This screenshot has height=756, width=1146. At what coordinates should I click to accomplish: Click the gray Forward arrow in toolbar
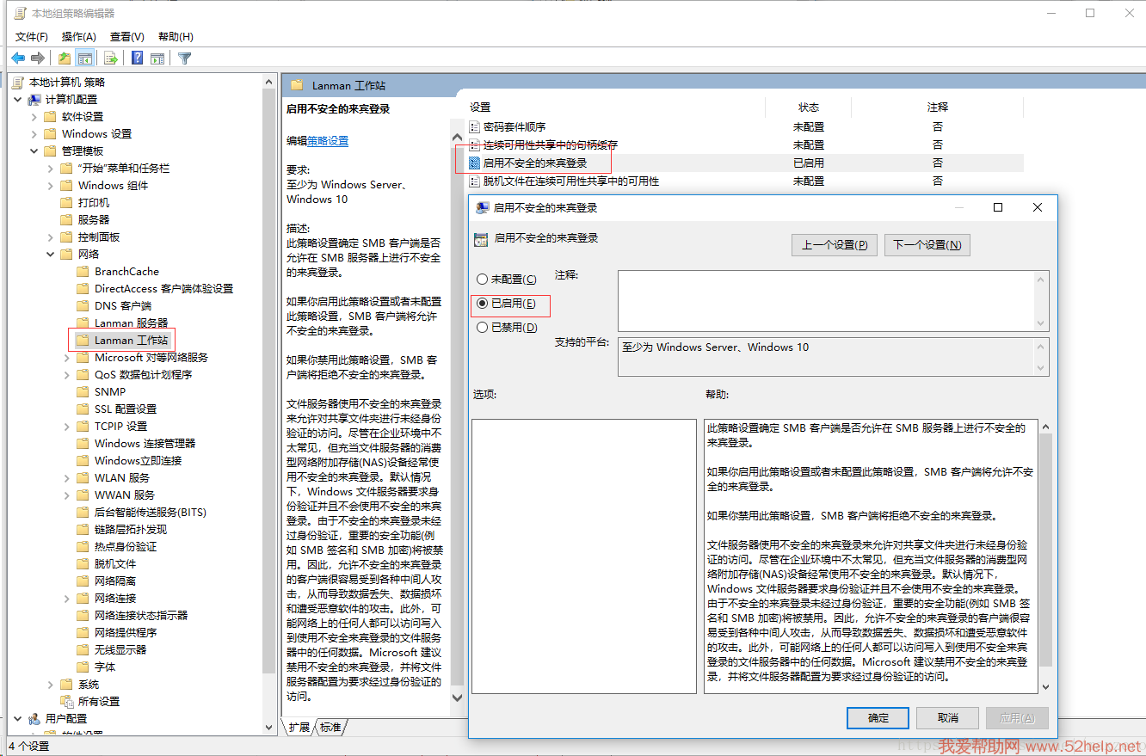tap(37, 58)
